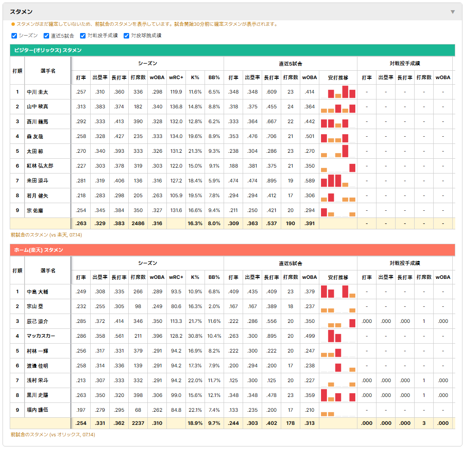Open player 辰己 涼介 in home lineup

coord(37,321)
